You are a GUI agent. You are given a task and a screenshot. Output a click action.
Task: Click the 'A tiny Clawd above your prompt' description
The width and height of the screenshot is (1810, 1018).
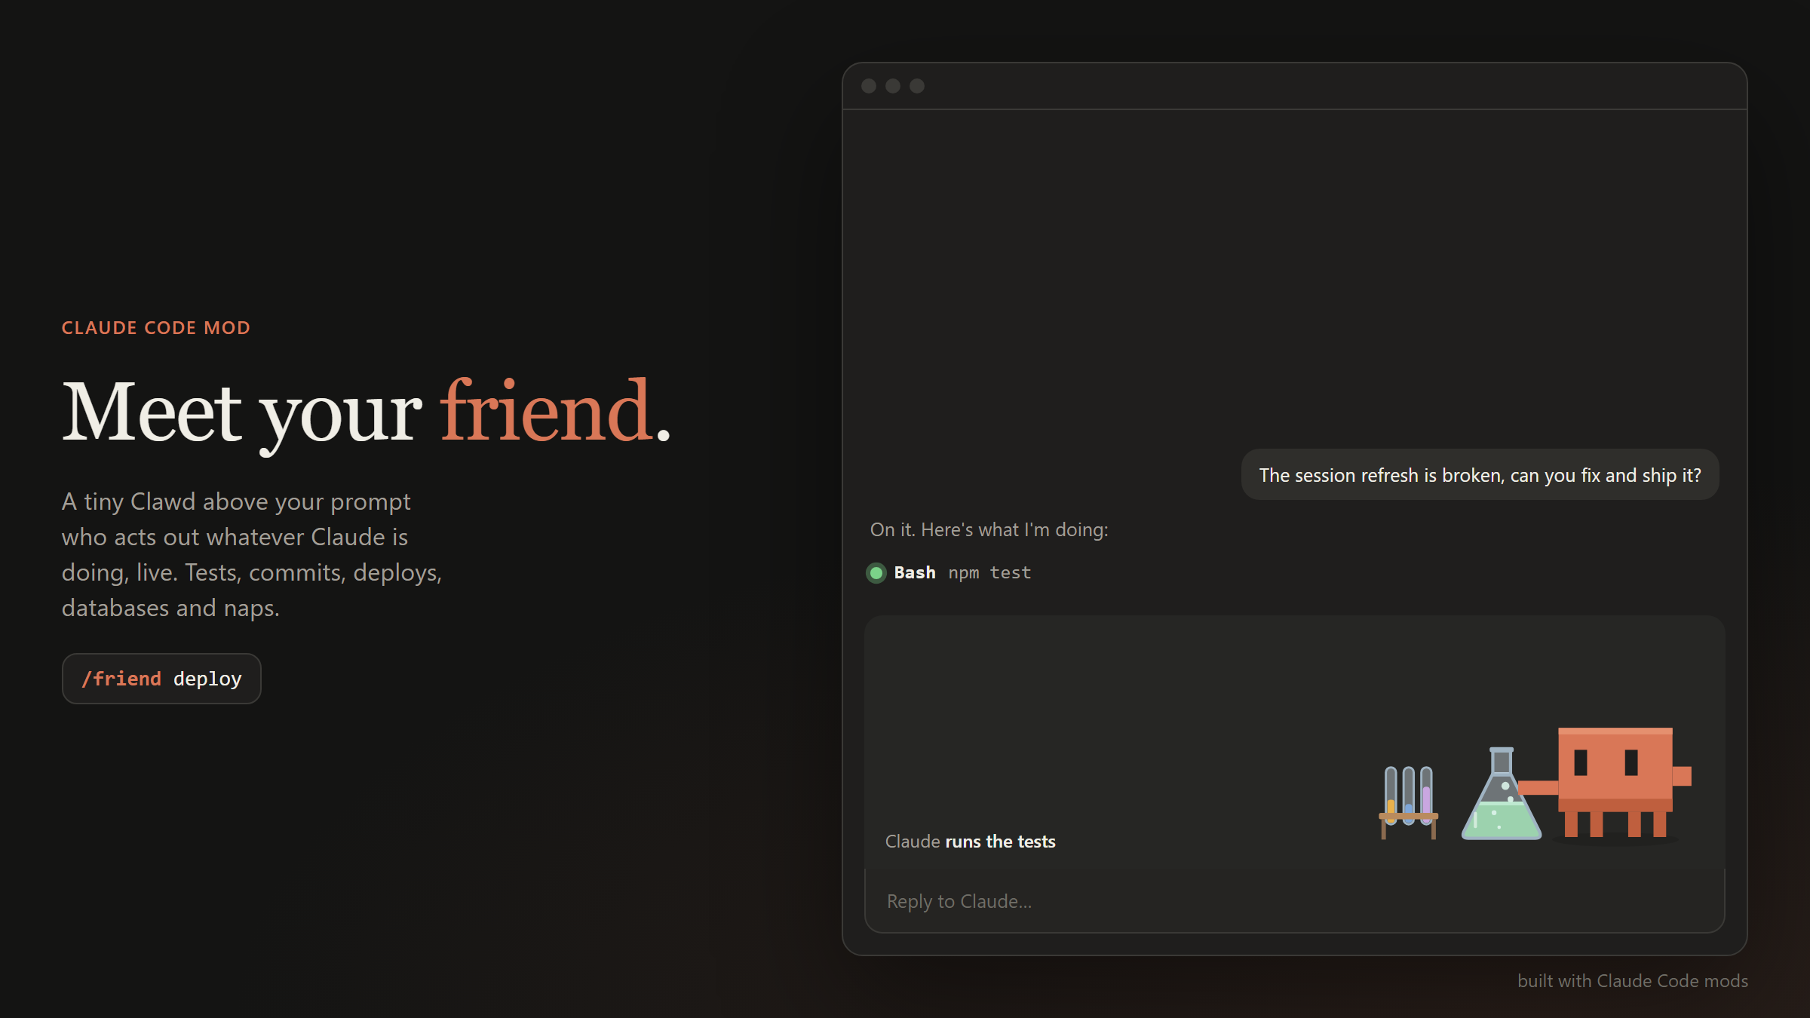[252, 554]
